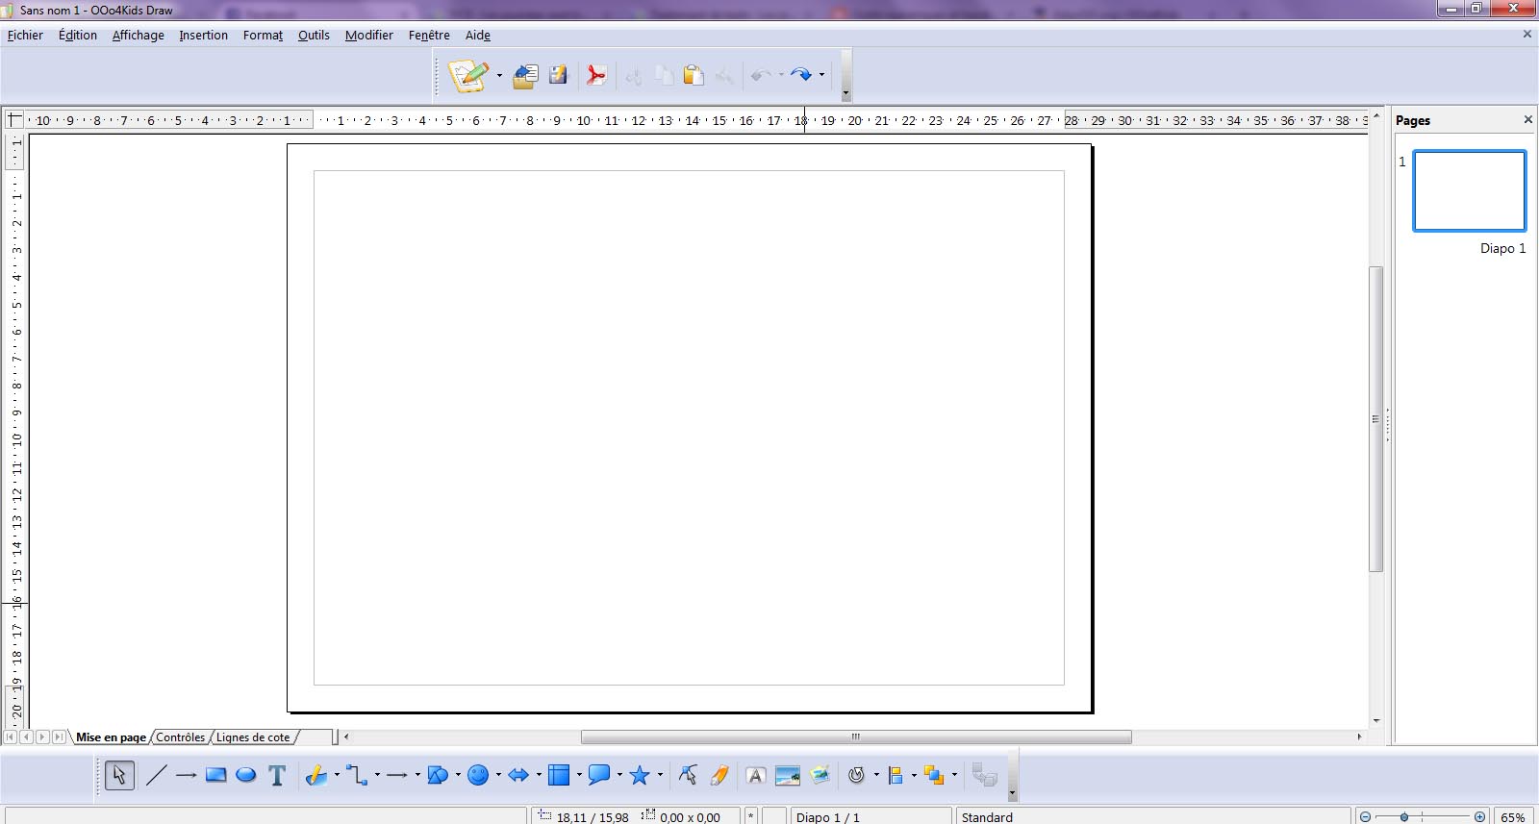This screenshot has width=1539, height=824.
Task: Pick the Lines and Arrows tool
Action: [x=396, y=775]
